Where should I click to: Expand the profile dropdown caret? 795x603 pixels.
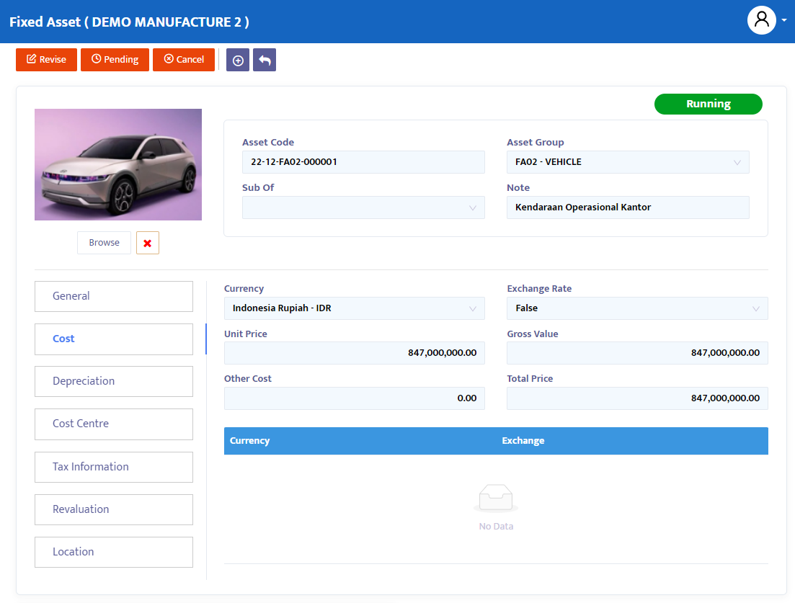coord(784,20)
